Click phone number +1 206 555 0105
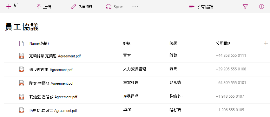 click(x=230, y=110)
